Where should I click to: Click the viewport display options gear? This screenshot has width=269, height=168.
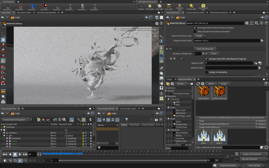(157, 23)
